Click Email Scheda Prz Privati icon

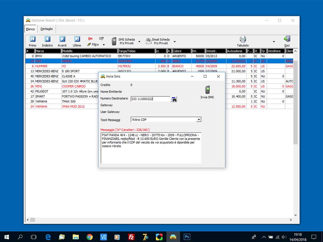149,41
